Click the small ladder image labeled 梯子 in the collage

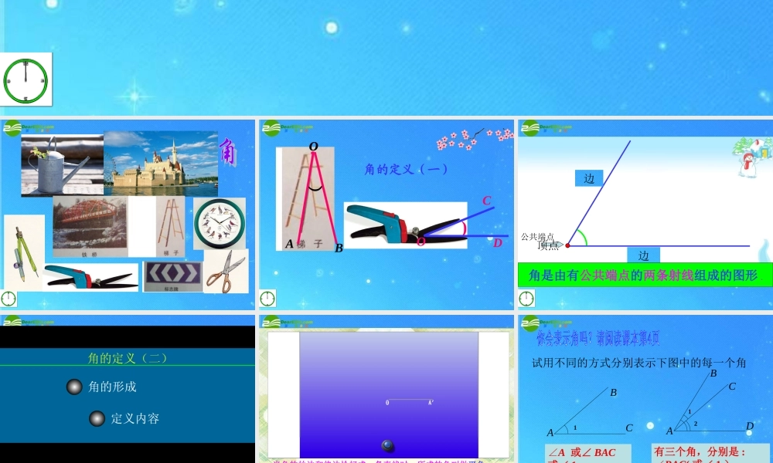(171, 227)
